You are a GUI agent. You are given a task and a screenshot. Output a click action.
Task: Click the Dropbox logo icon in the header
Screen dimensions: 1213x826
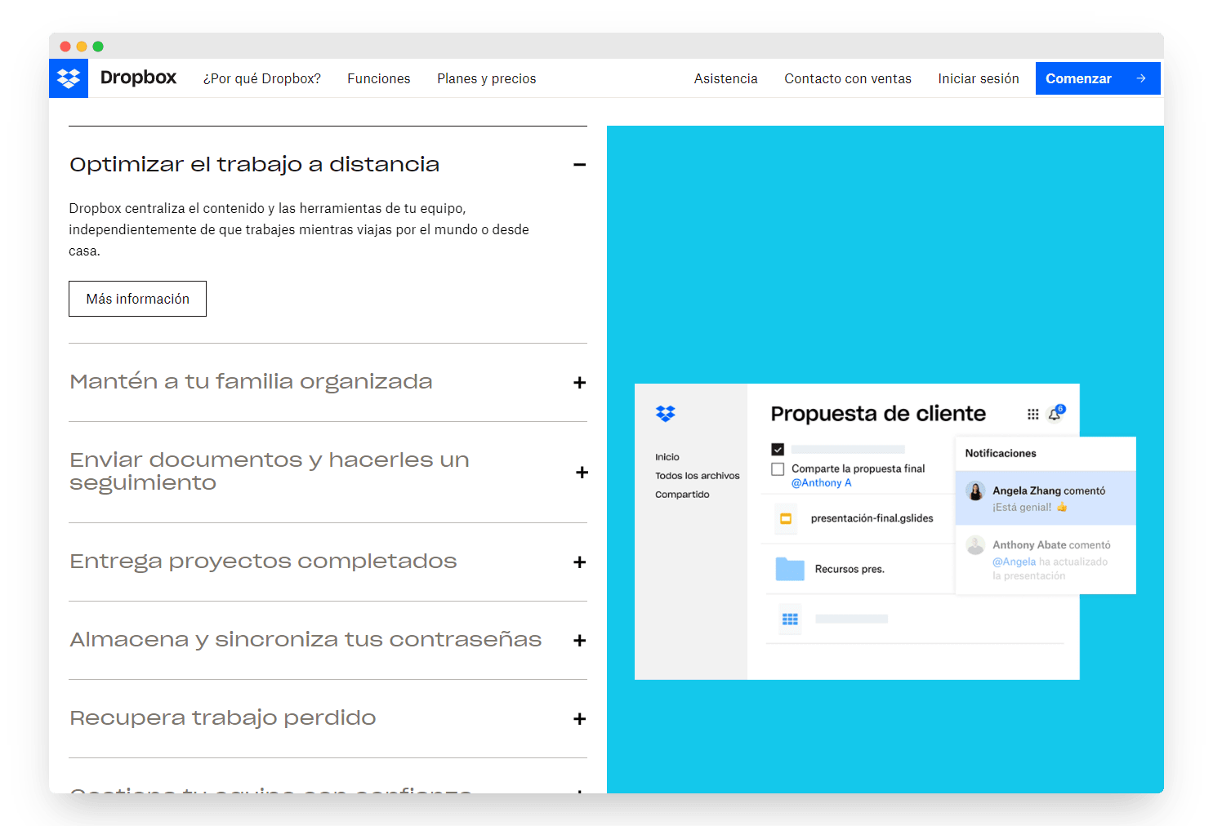(69, 78)
